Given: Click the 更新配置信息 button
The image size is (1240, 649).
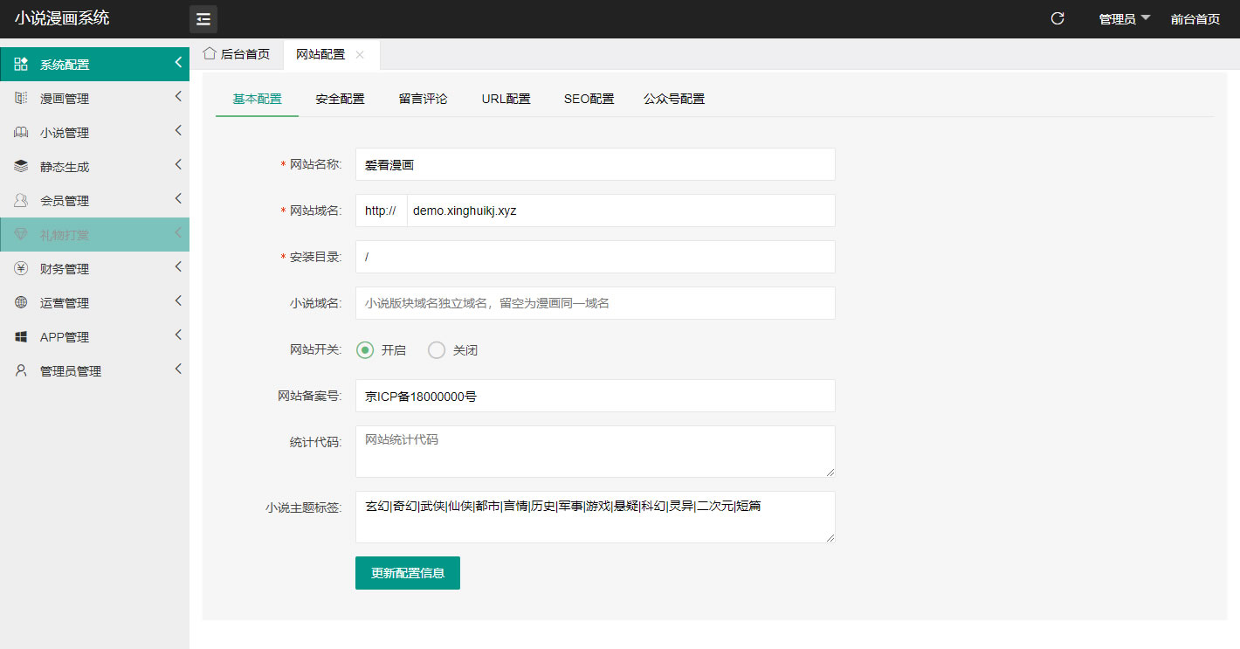Looking at the screenshot, I should (408, 573).
